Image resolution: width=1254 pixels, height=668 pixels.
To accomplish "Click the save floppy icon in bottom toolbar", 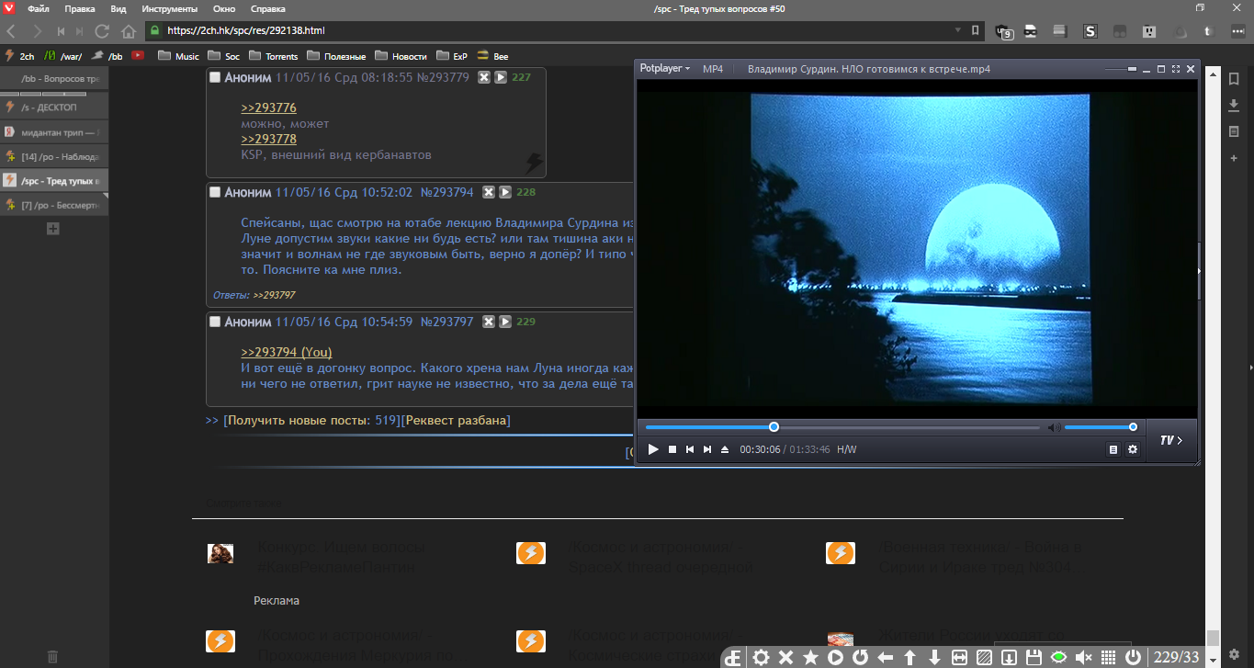I will pos(1034,658).
